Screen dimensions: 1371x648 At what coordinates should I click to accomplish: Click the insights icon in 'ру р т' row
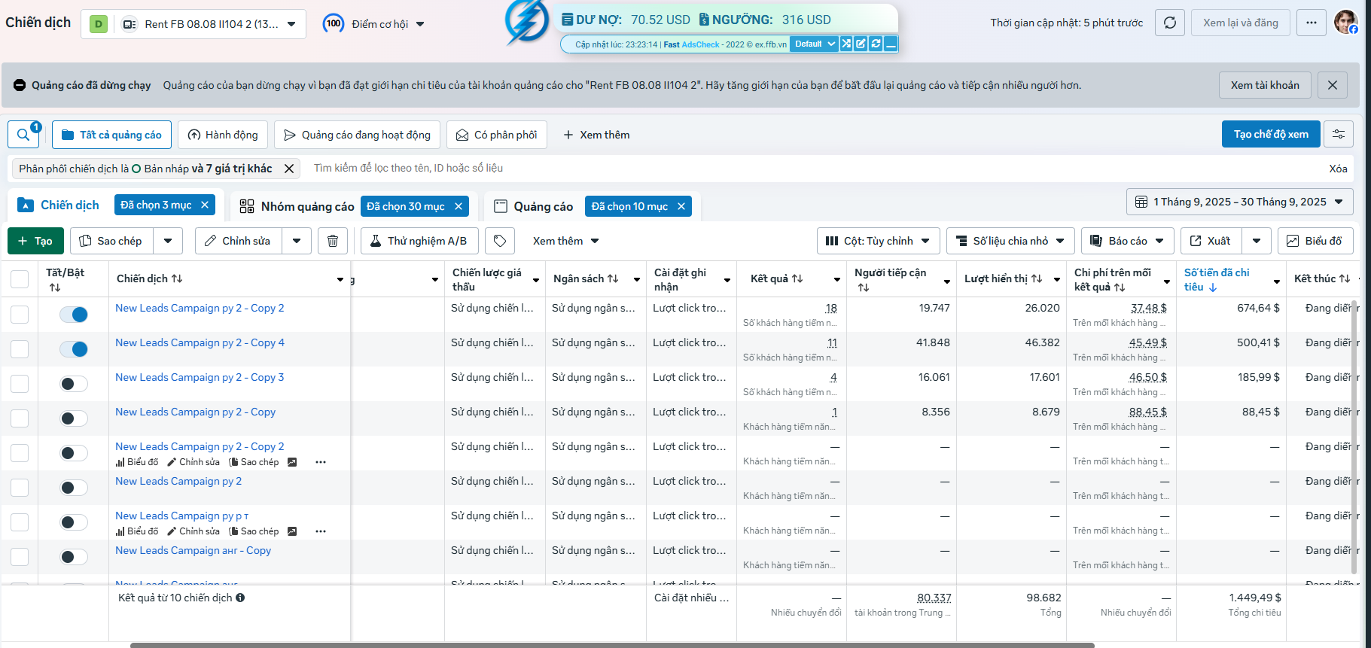click(x=292, y=531)
